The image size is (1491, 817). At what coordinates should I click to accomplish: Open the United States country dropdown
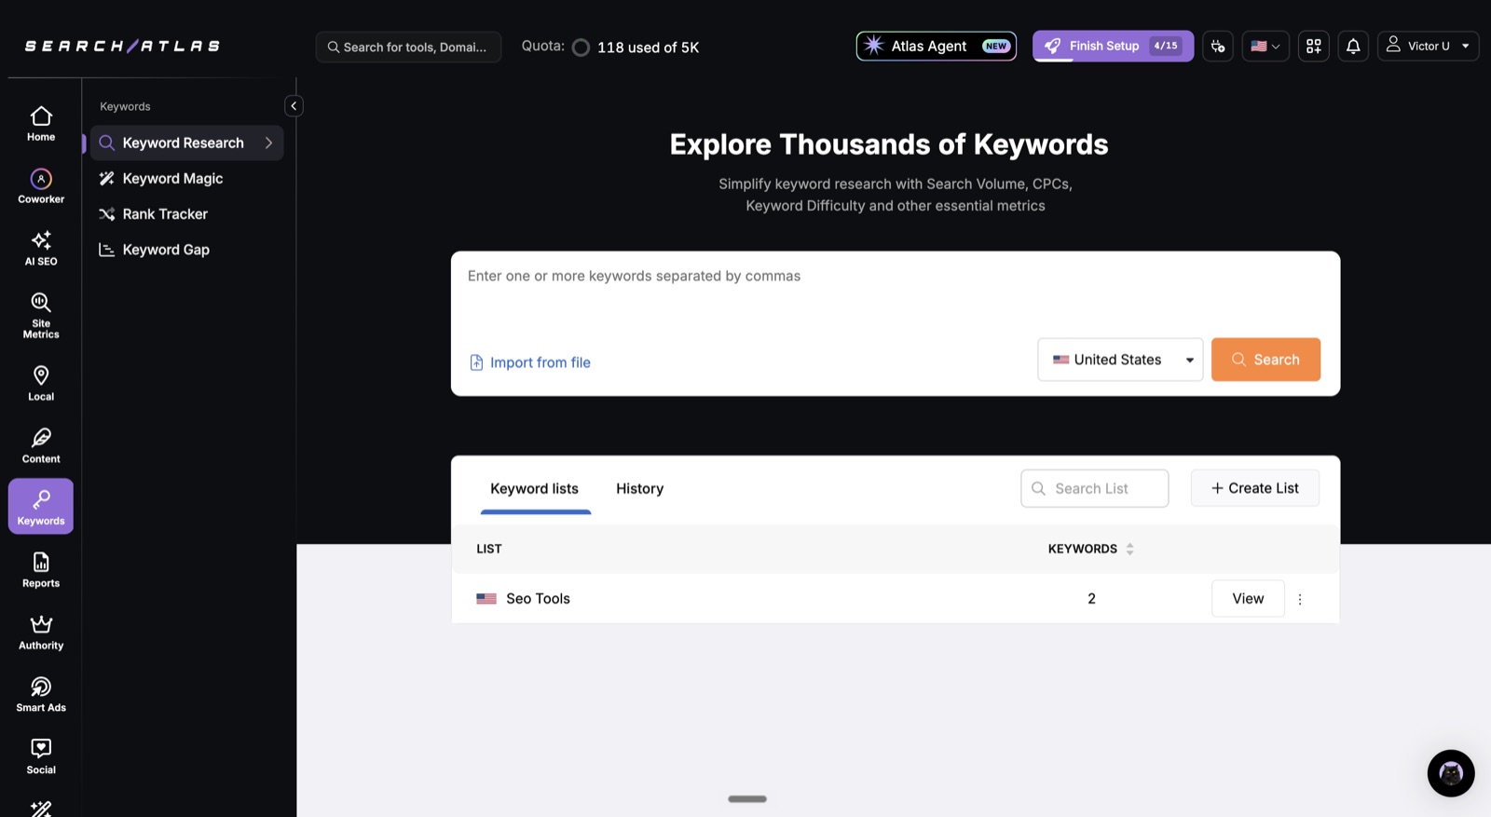[x=1120, y=360]
